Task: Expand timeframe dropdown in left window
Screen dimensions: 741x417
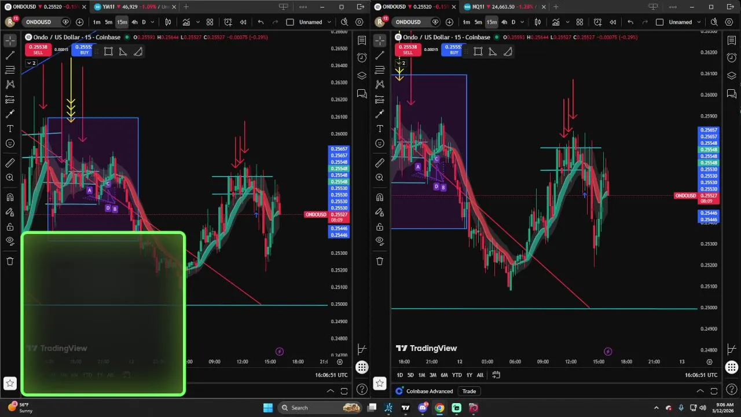Action: 153,22
